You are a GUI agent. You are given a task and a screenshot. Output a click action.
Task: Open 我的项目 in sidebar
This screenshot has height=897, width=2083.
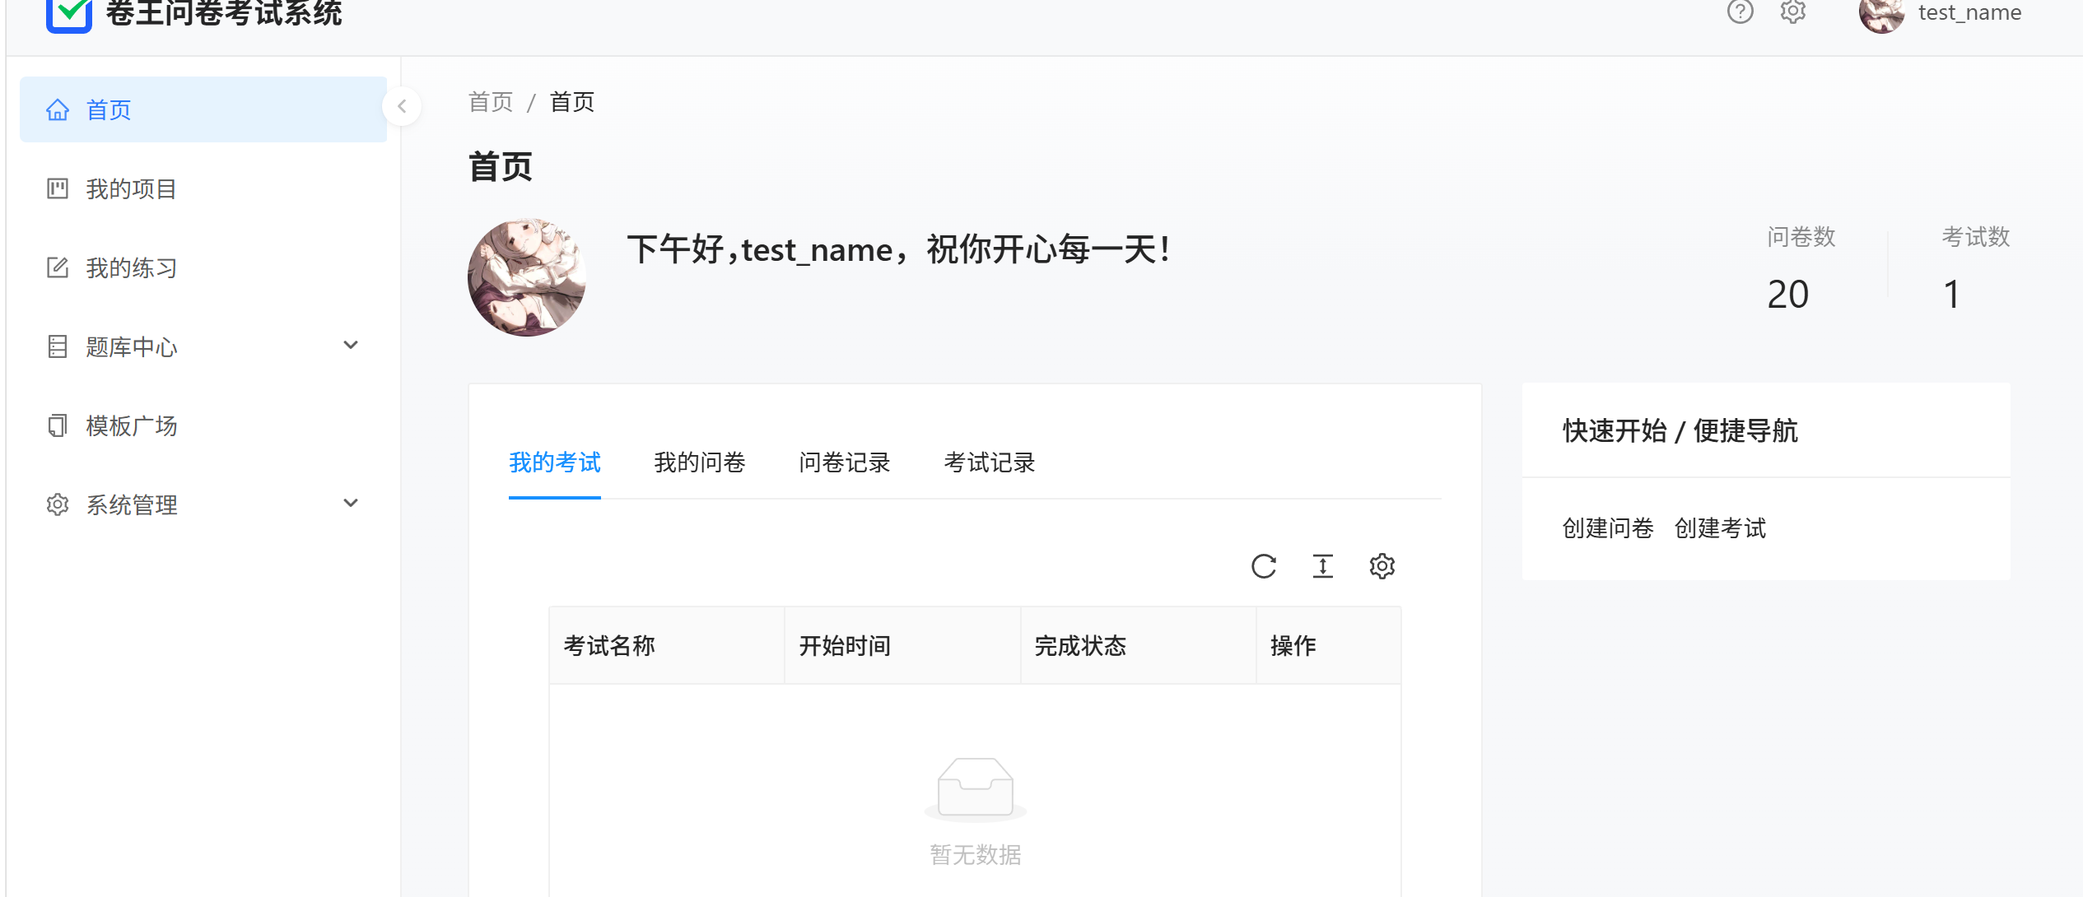[x=132, y=189]
